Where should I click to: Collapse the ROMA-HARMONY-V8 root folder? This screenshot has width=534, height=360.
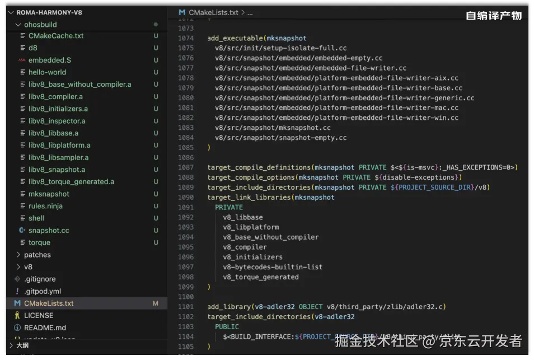point(11,13)
